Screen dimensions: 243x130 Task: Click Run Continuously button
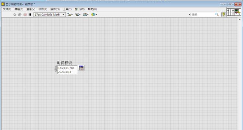point(19,15)
